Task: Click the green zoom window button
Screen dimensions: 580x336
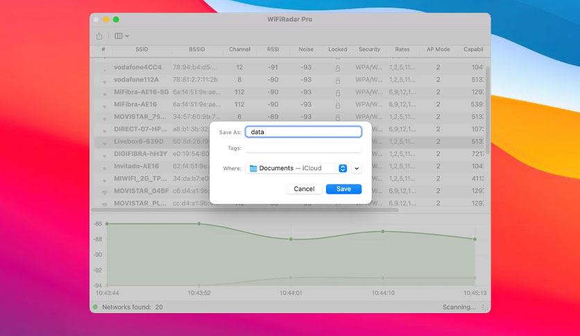Action: [116, 19]
